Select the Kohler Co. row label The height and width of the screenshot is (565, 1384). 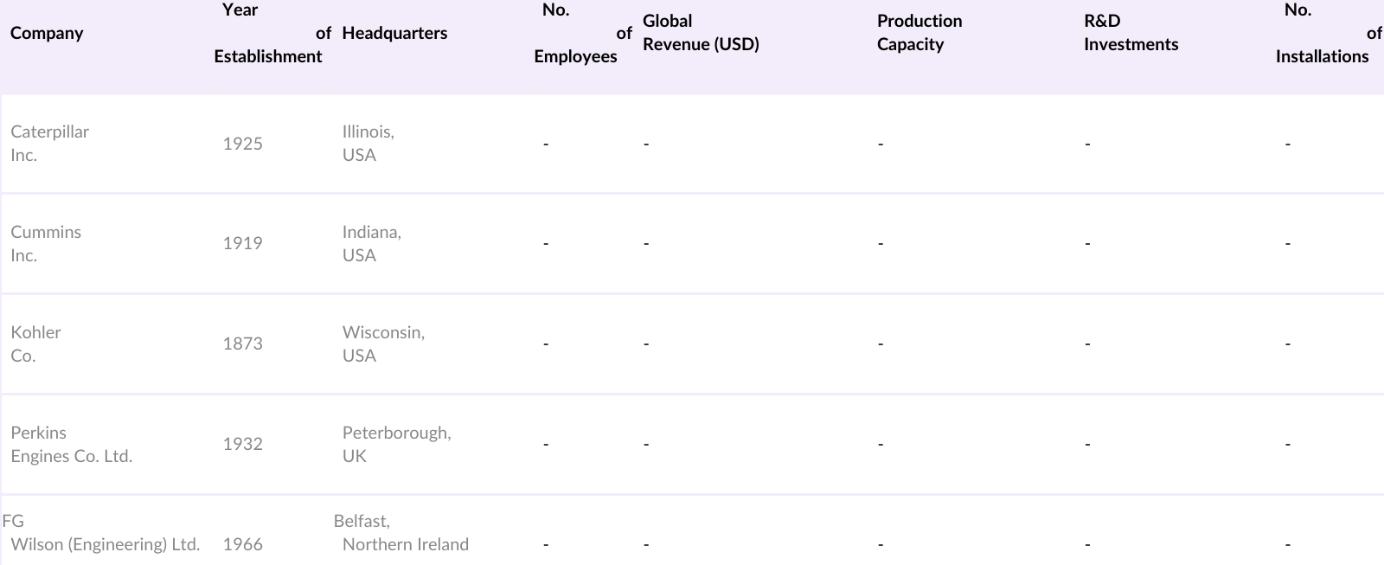pos(35,344)
